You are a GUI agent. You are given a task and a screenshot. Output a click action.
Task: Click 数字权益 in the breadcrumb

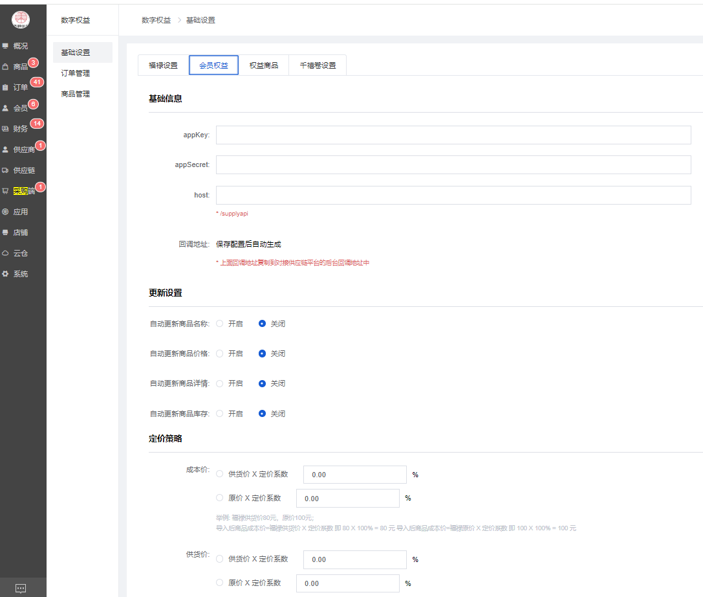(x=156, y=20)
